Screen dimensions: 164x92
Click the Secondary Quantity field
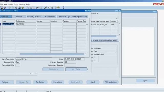coord(70,65)
